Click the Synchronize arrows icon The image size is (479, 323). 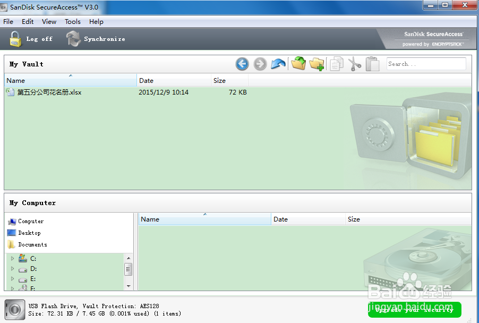(73, 39)
